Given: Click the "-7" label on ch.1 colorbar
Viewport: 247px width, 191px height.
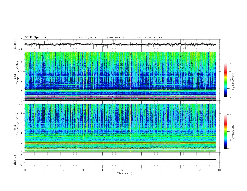Looking at the screenshot, I should pos(230,97).
